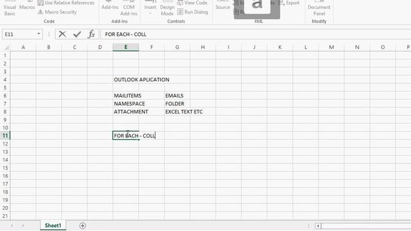The height and width of the screenshot is (231, 411).
Task: Click the EMAILS cell
Action: (x=177, y=96)
